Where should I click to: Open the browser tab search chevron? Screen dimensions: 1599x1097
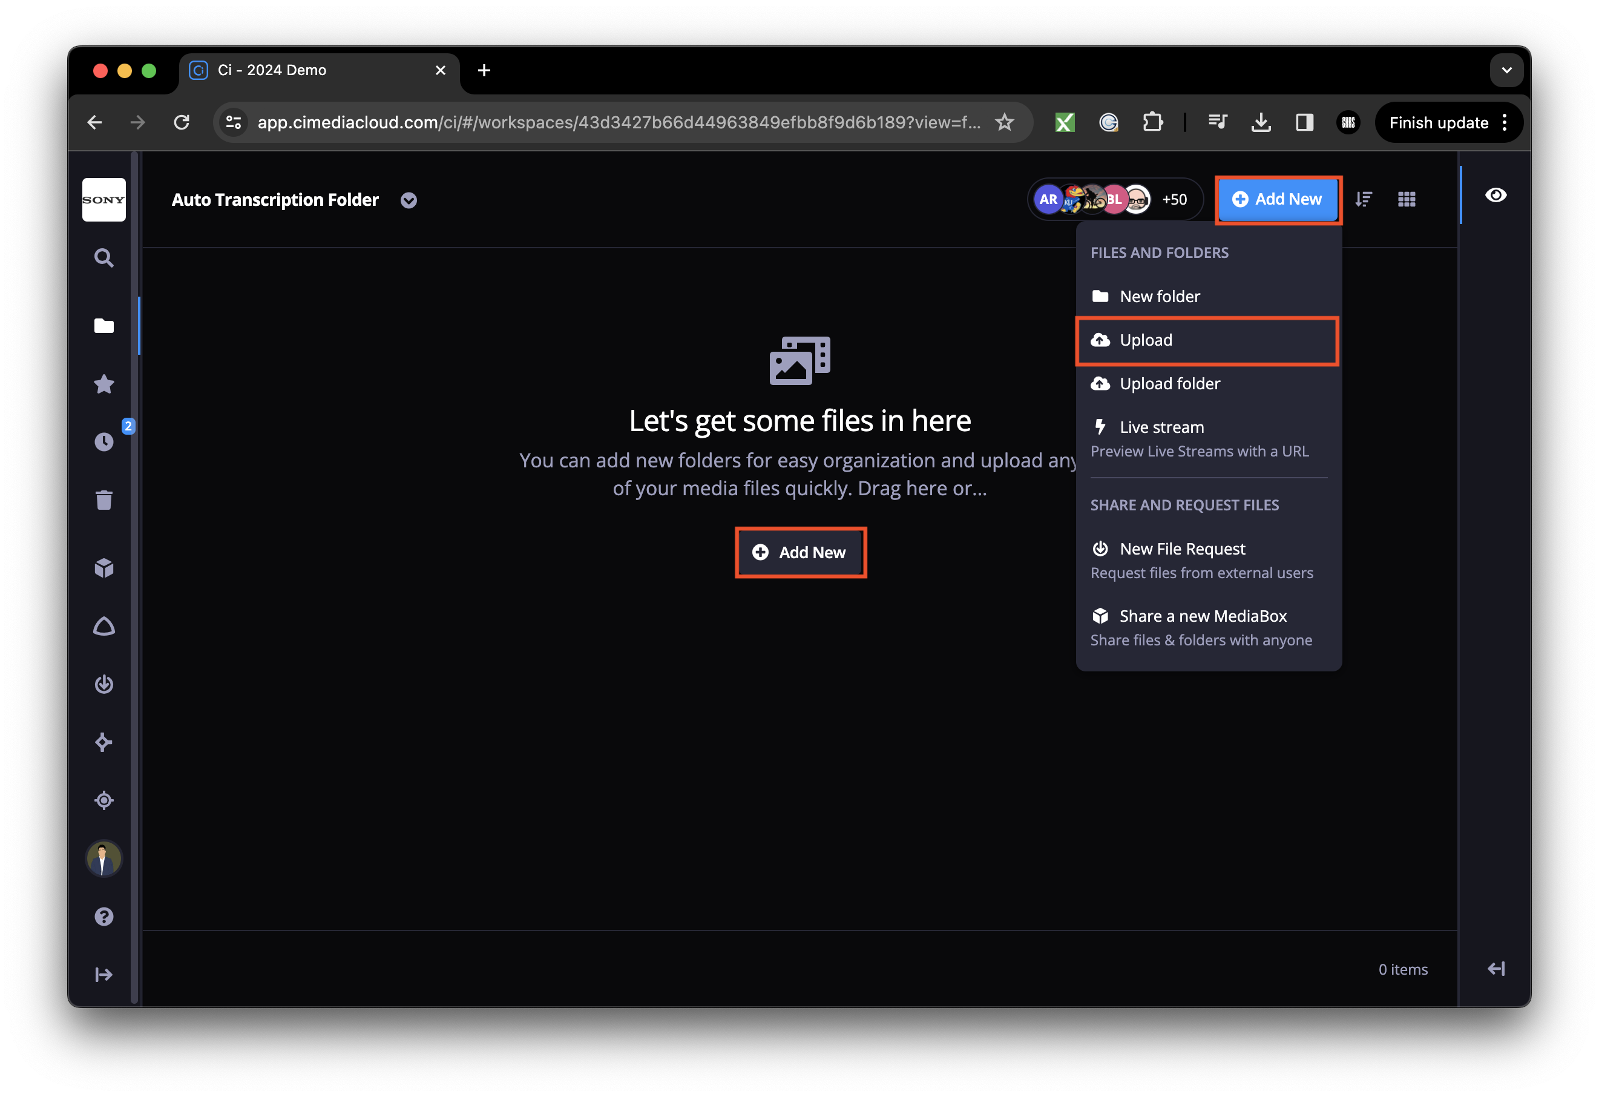tap(1506, 70)
